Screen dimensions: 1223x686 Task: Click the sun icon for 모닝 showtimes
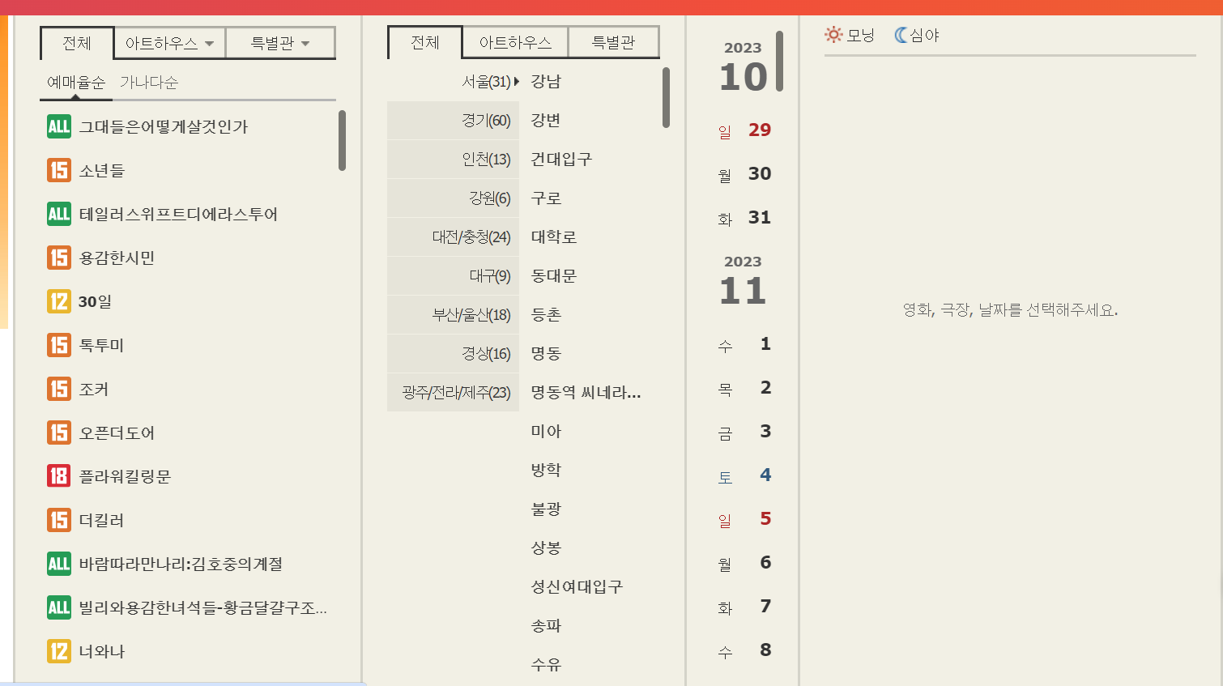(833, 35)
